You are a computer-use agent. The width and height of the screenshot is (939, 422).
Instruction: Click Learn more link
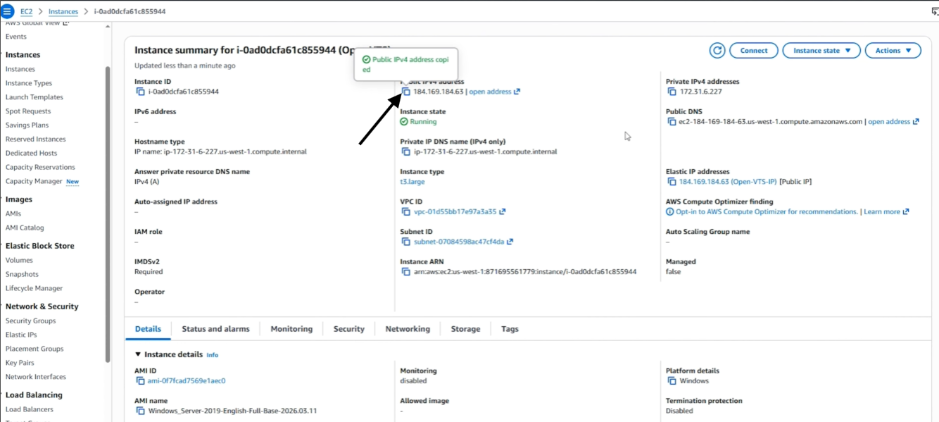coord(886,211)
